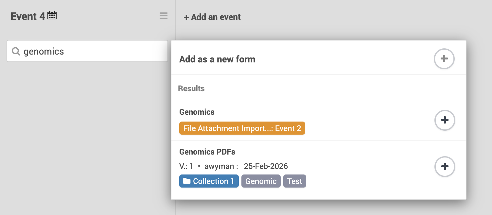
Task: Add the Genomics form using its plus
Action: pyautogui.click(x=445, y=120)
